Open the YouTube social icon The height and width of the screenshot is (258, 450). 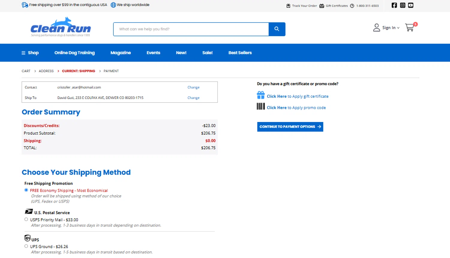coord(411,5)
